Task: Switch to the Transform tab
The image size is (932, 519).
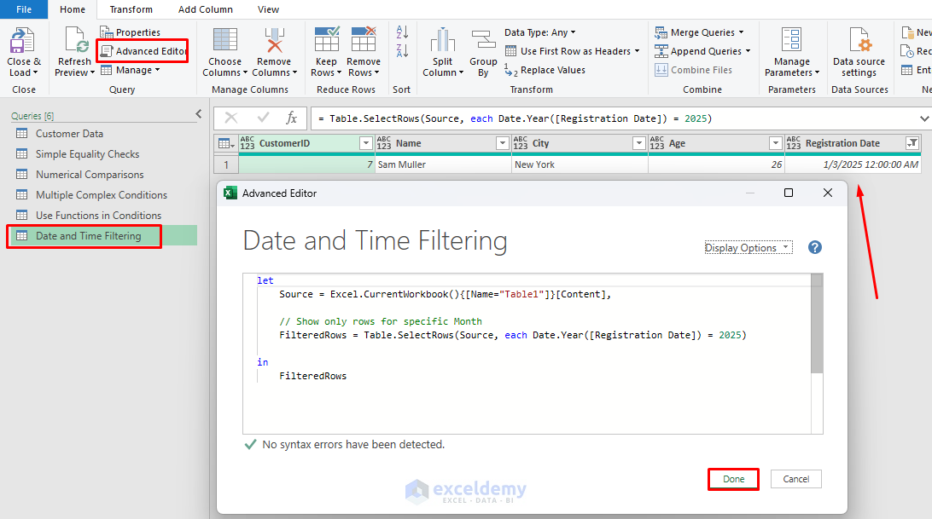Action: [131, 9]
